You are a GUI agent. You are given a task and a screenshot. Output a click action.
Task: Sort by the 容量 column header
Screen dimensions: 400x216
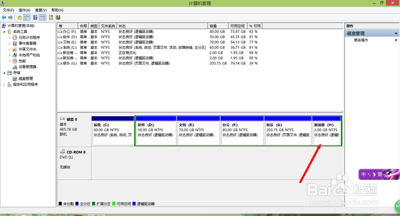coord(218,26)
